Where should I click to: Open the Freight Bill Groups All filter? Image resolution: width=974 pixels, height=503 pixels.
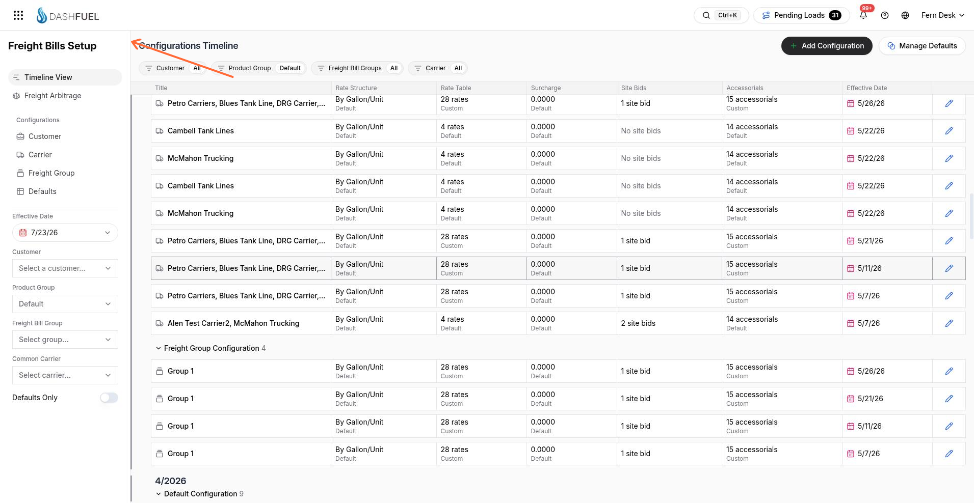357,68
